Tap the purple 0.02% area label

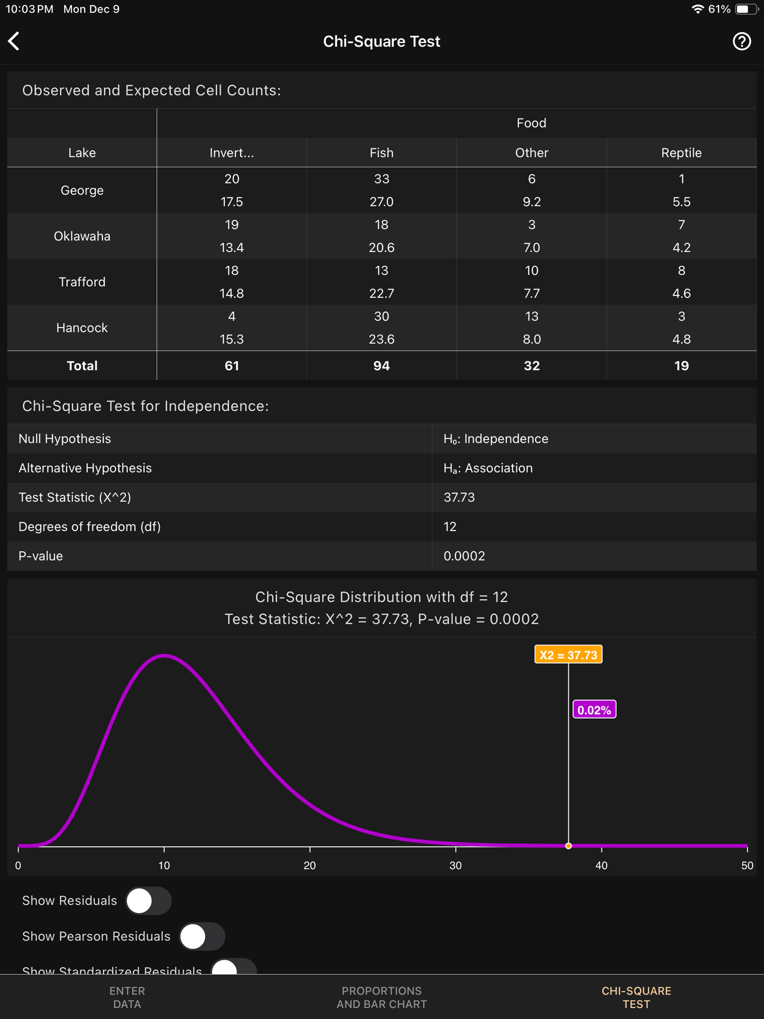[594, 709]
